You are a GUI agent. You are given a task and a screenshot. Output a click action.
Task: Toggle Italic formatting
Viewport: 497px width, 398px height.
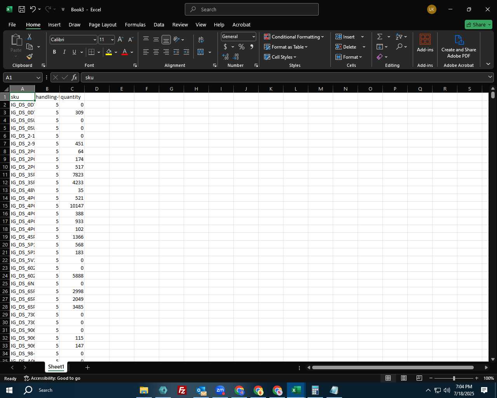click(64, 52)
